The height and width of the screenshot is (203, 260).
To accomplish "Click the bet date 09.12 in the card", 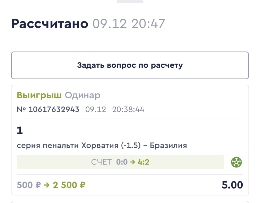I will (x=96, y=110).
